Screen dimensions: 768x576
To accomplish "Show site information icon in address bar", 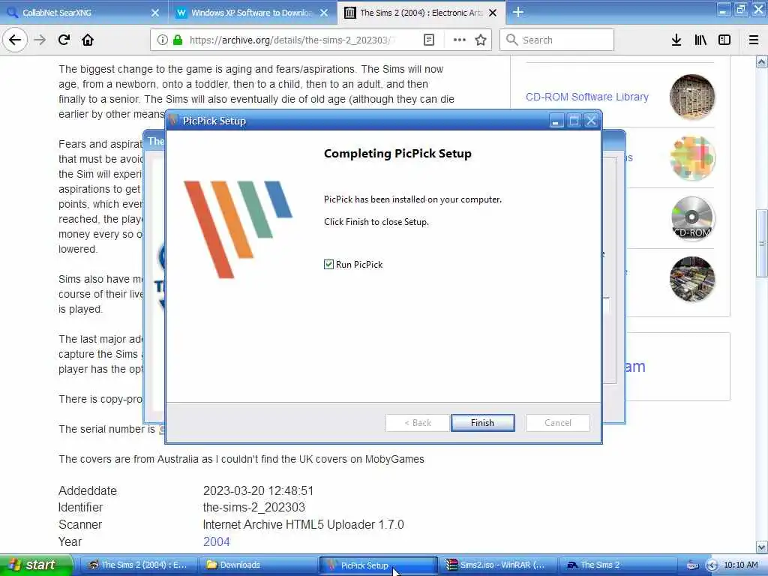I will [162, 40].
